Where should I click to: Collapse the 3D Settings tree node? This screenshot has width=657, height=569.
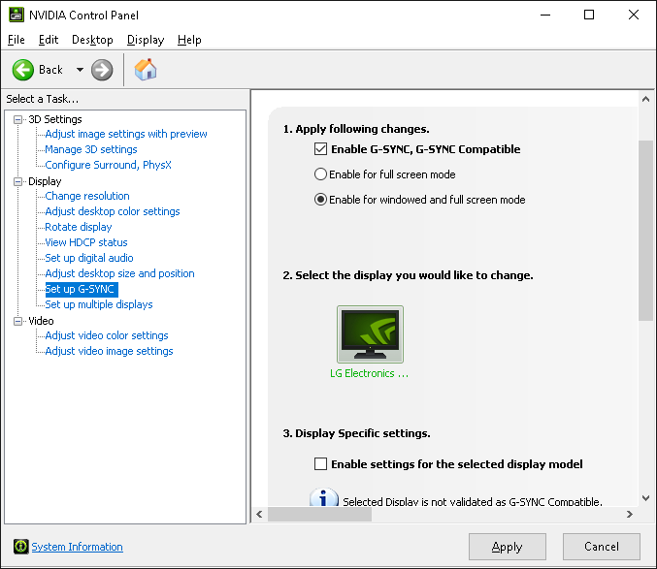click(18, 119)
